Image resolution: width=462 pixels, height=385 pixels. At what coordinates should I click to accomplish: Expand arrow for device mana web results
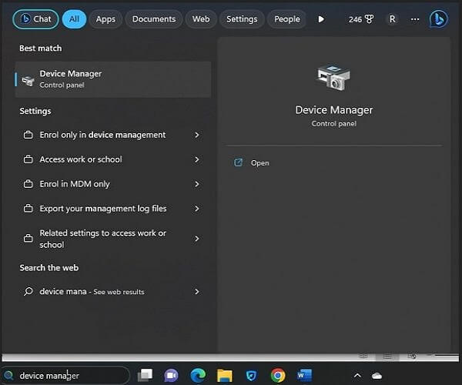click(197, 292)
